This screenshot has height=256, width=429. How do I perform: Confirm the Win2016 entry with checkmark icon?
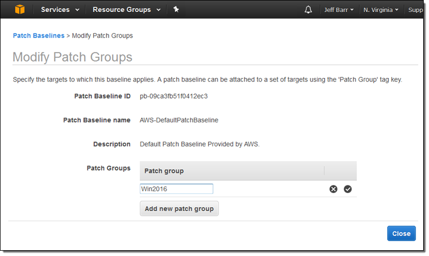[x=347, y=189]
